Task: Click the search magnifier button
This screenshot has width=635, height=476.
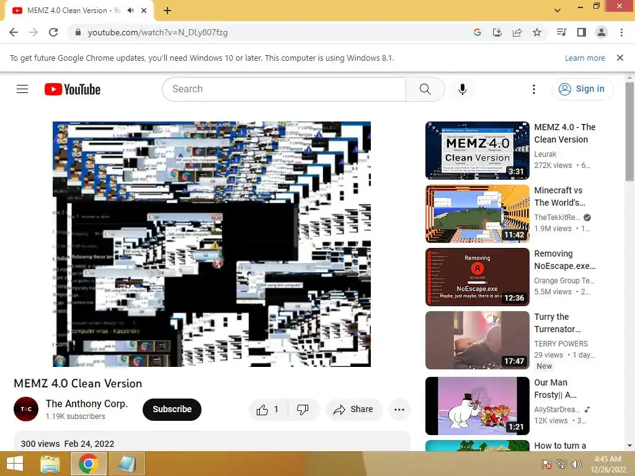Action: [x=425, y=89]
